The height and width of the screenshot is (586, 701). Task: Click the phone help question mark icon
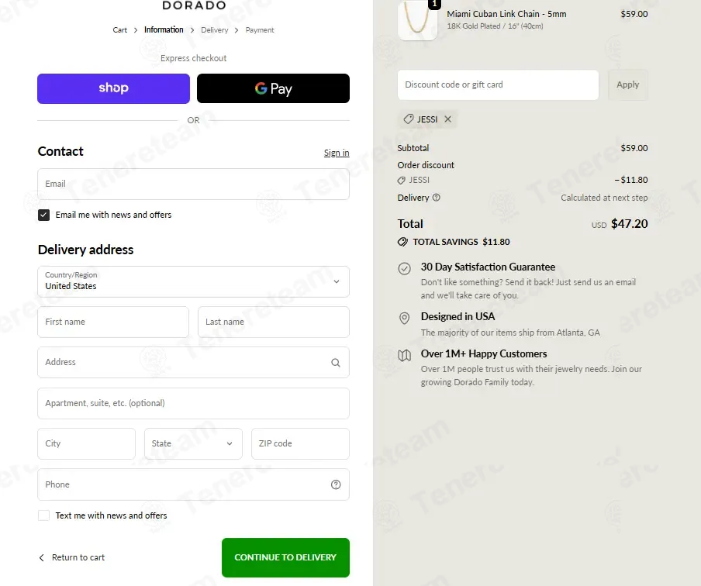(x=336, y=484)
